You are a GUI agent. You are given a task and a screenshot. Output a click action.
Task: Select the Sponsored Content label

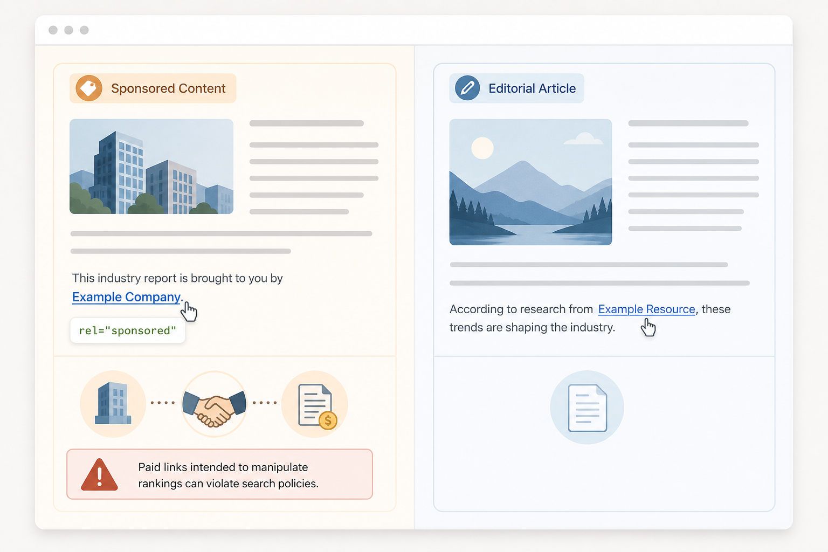168,88
